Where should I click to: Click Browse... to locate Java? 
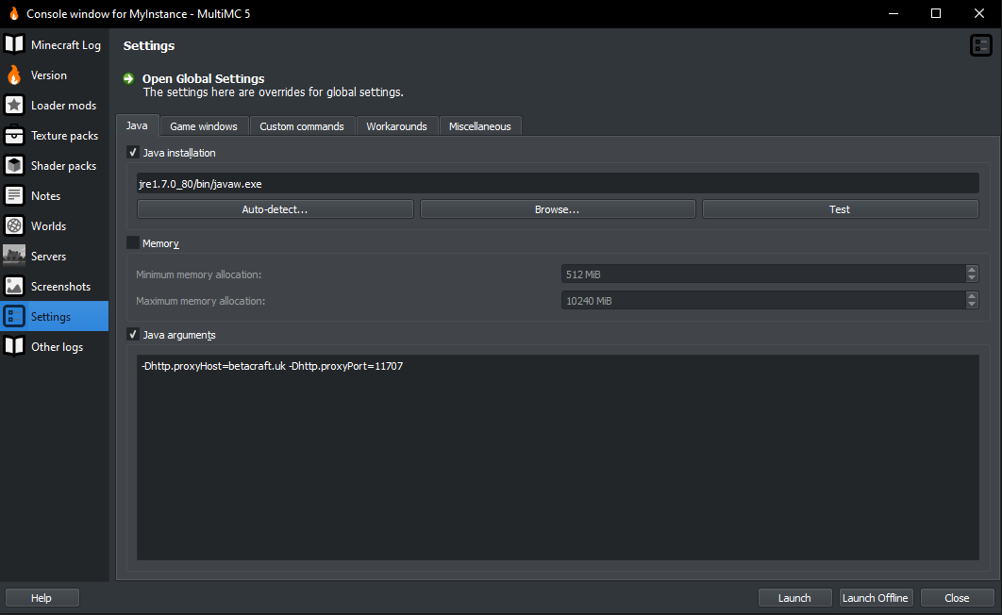point(558,209)
